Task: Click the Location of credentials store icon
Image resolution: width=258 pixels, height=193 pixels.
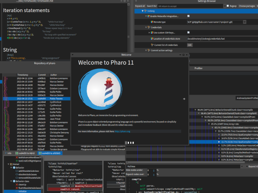Action: coord(152,39)
